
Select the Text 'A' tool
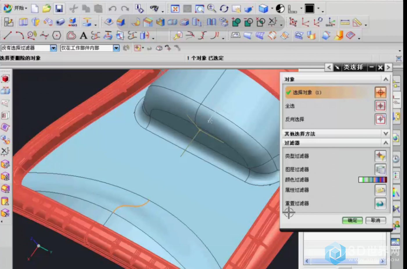coord(83,35)
